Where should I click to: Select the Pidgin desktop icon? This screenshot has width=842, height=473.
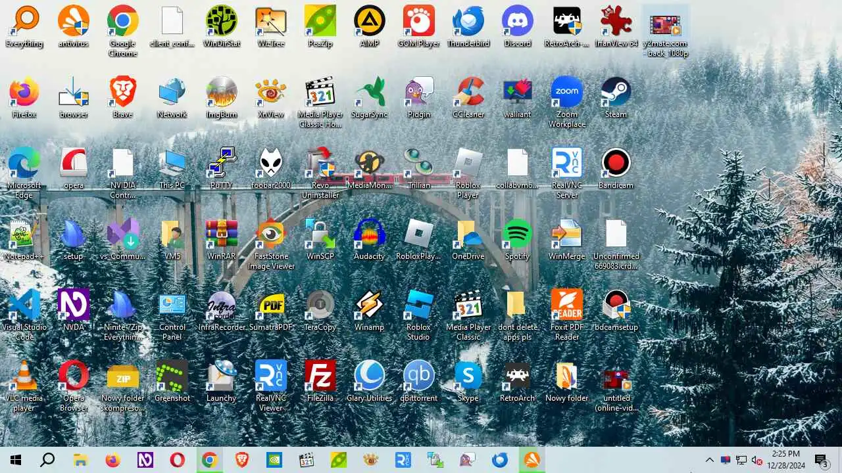[419, 97]
